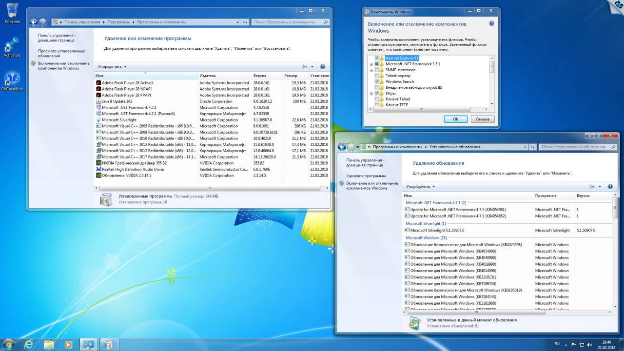Image resolution: width=624 pixels, height=351 pixels.
Task: Enable Внедряемое веб-ядро служб IIS checkbox
Action: coord(376,87)
